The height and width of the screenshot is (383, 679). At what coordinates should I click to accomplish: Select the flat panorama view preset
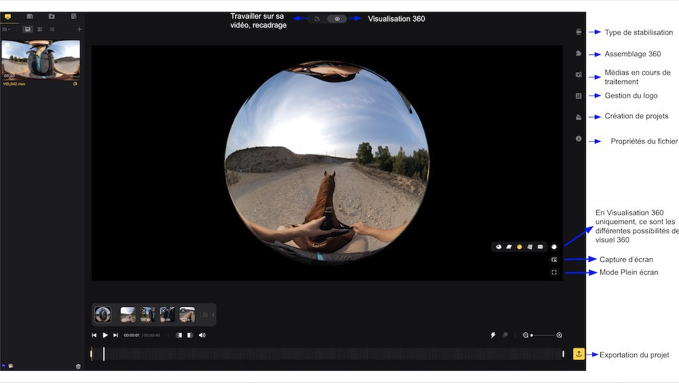point(540,247)
